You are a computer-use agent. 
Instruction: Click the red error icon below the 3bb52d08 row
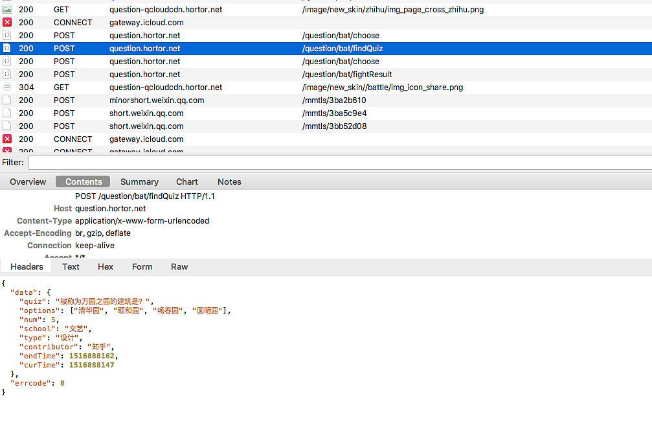7,139
